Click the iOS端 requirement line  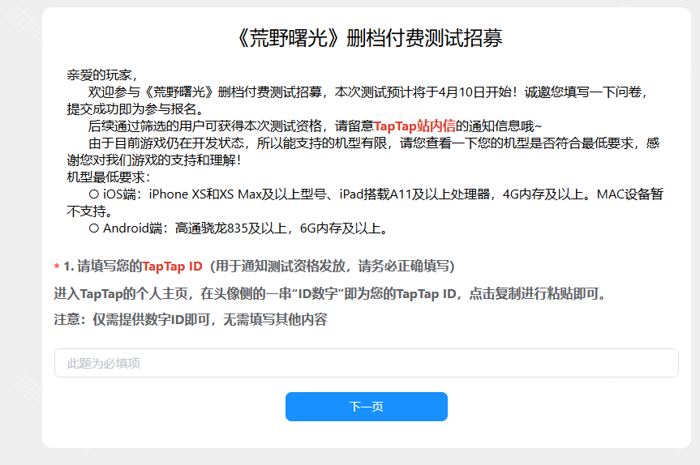[365, 203]
